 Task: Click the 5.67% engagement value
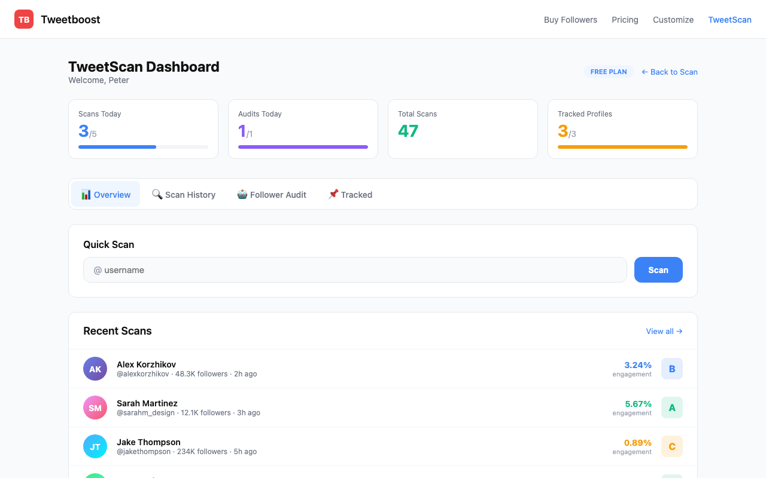pyautogui.click(x=638, y=403)
